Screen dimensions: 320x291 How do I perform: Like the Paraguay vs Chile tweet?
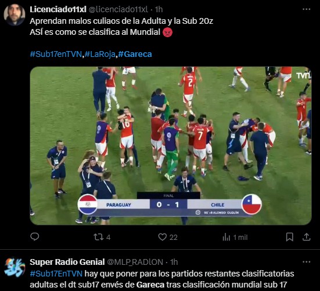[168, 237]
